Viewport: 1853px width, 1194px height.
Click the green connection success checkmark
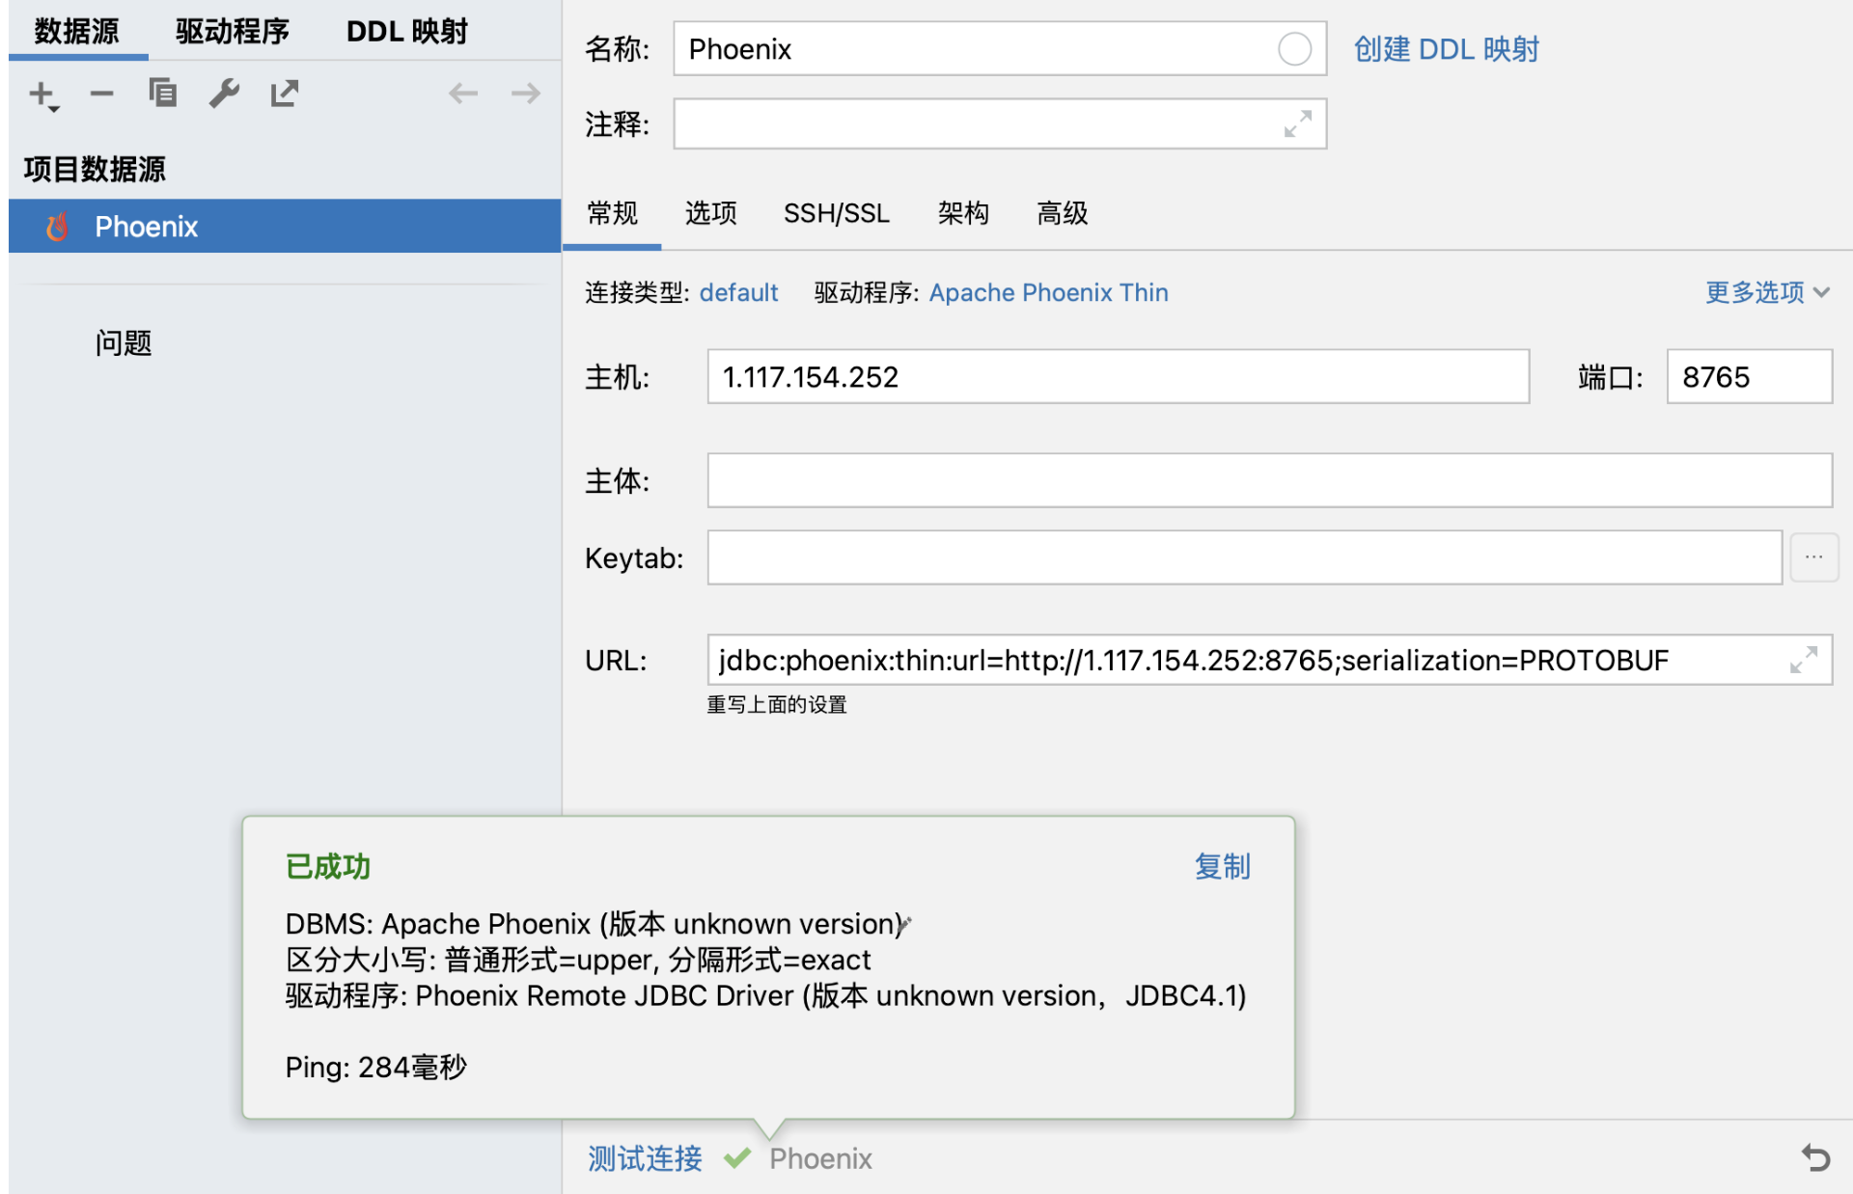coord(737,1157)
